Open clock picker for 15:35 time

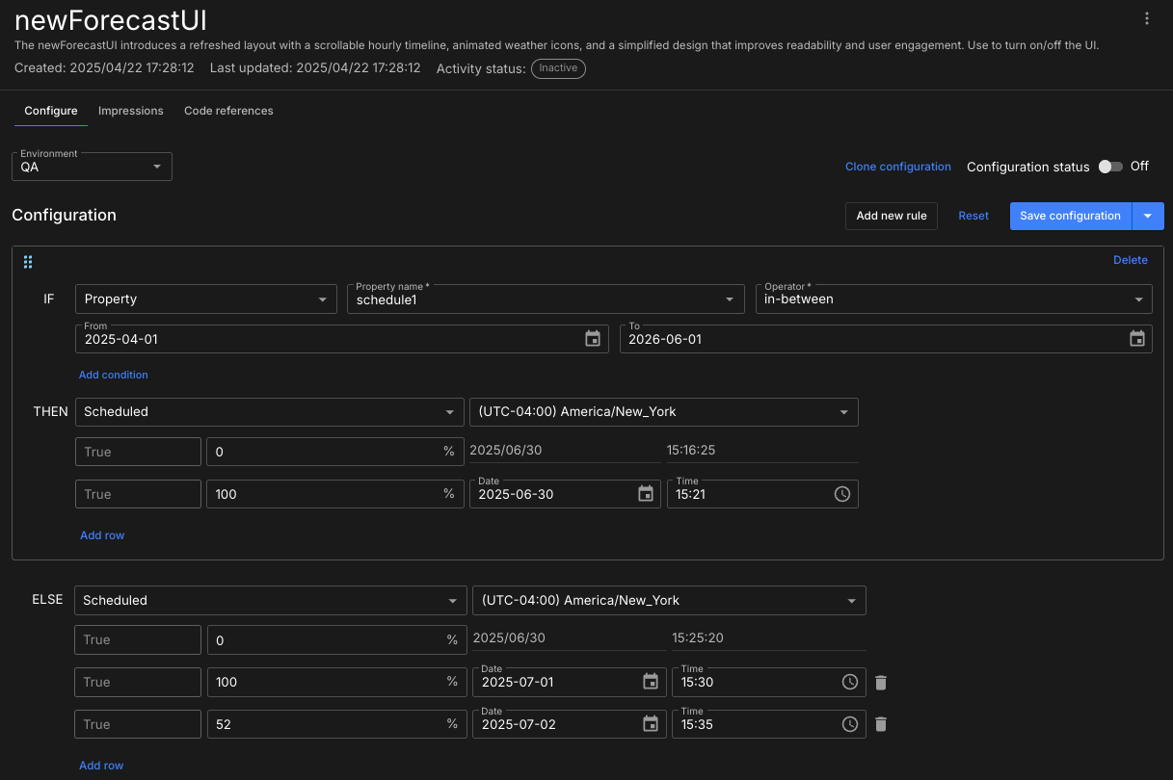[x=850, y=724]
